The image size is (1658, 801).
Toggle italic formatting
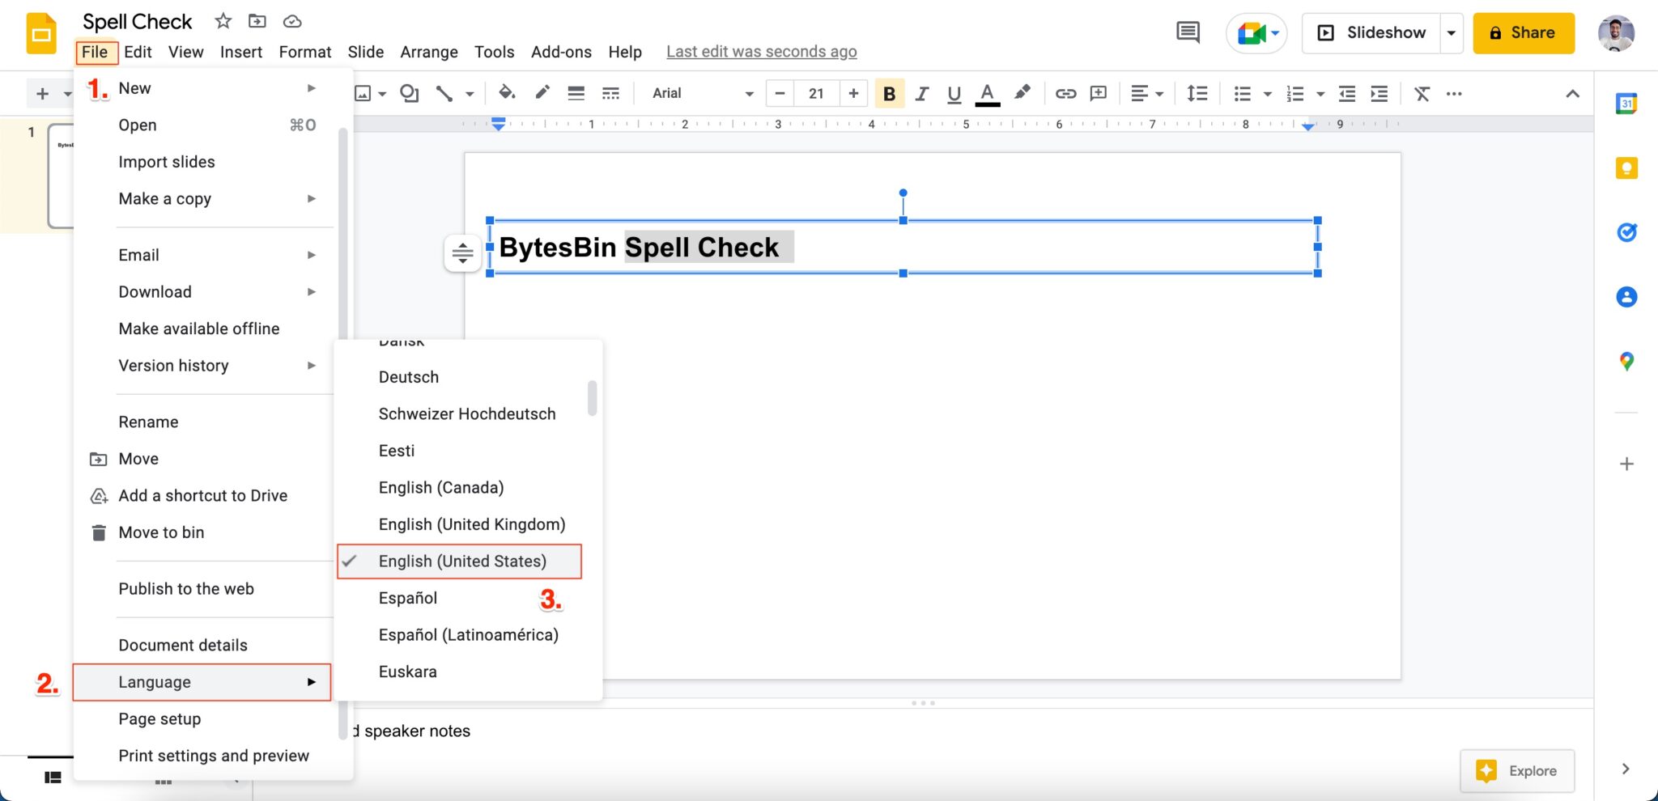point(921,93)
